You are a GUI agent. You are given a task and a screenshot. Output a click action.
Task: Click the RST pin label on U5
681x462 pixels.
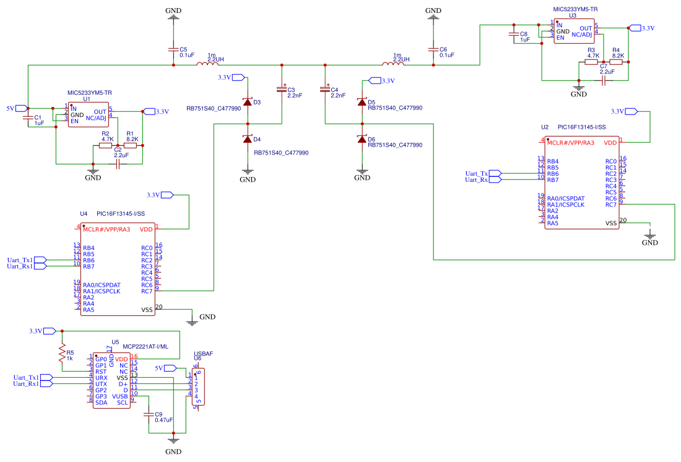[x=101, y=372]
